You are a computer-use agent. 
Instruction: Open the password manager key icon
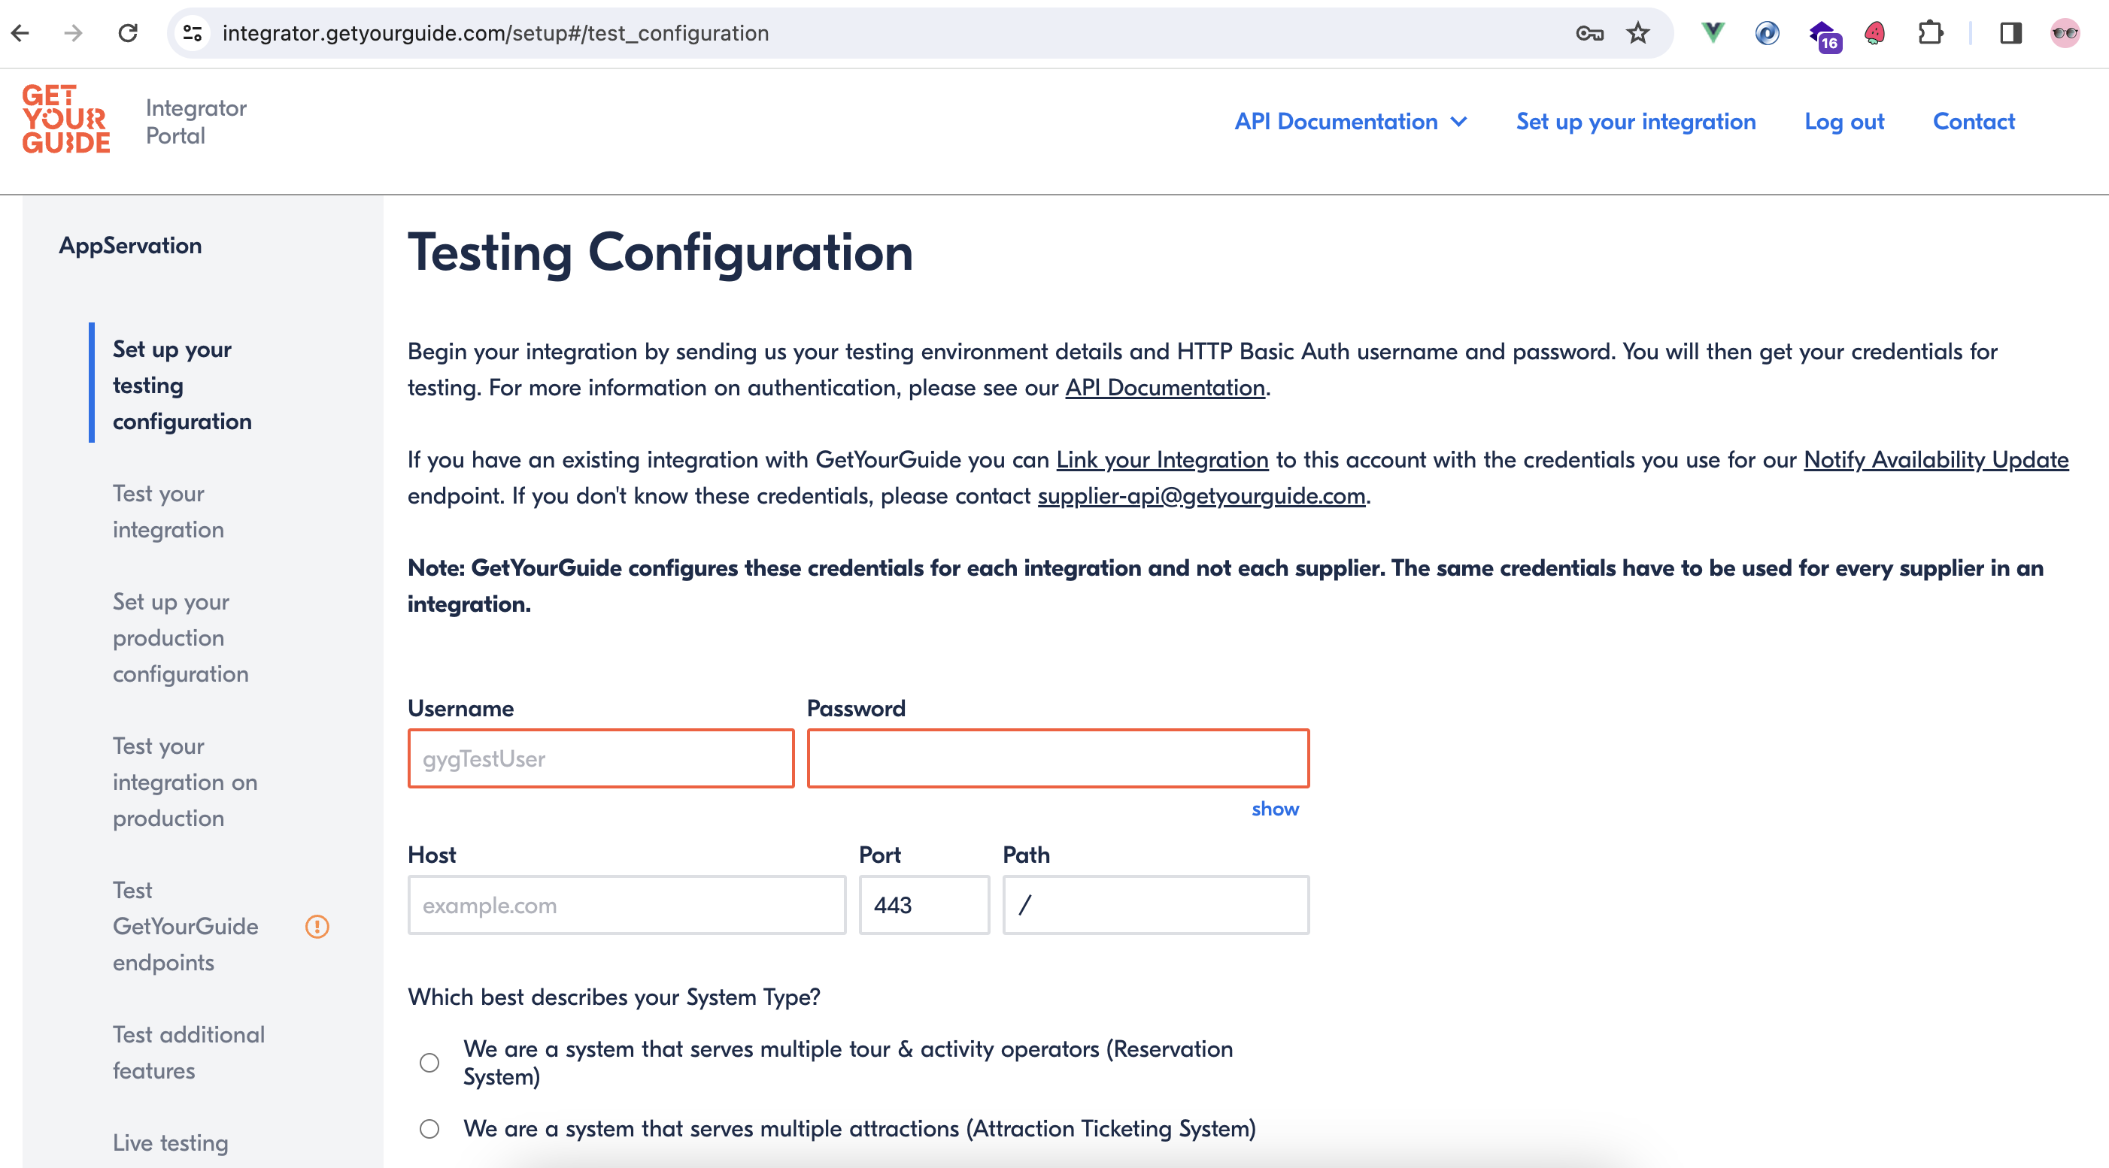[x=1589, y=33]
